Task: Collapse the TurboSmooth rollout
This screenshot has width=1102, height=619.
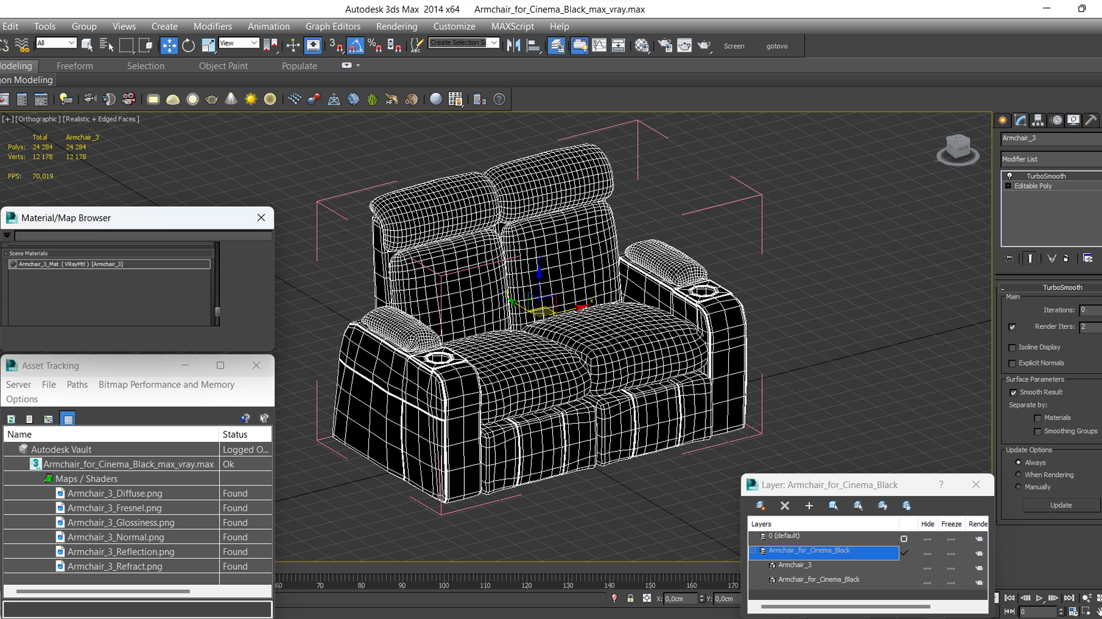Action: (1003, 287)
